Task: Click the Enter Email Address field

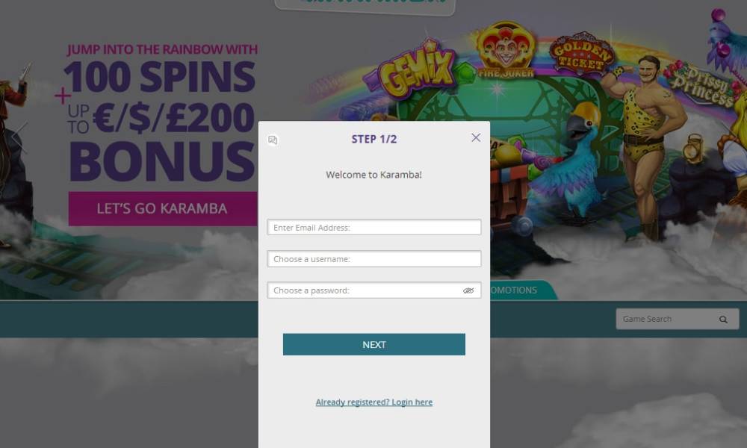Action: [x=374, y=227]
